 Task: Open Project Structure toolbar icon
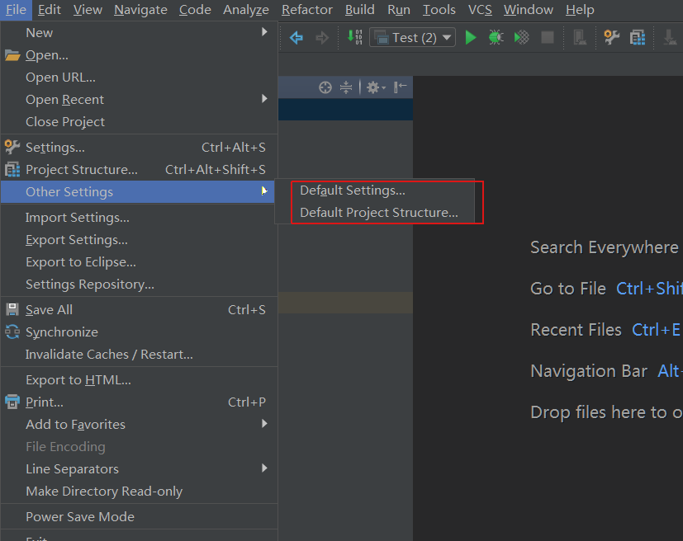(638, 38)
